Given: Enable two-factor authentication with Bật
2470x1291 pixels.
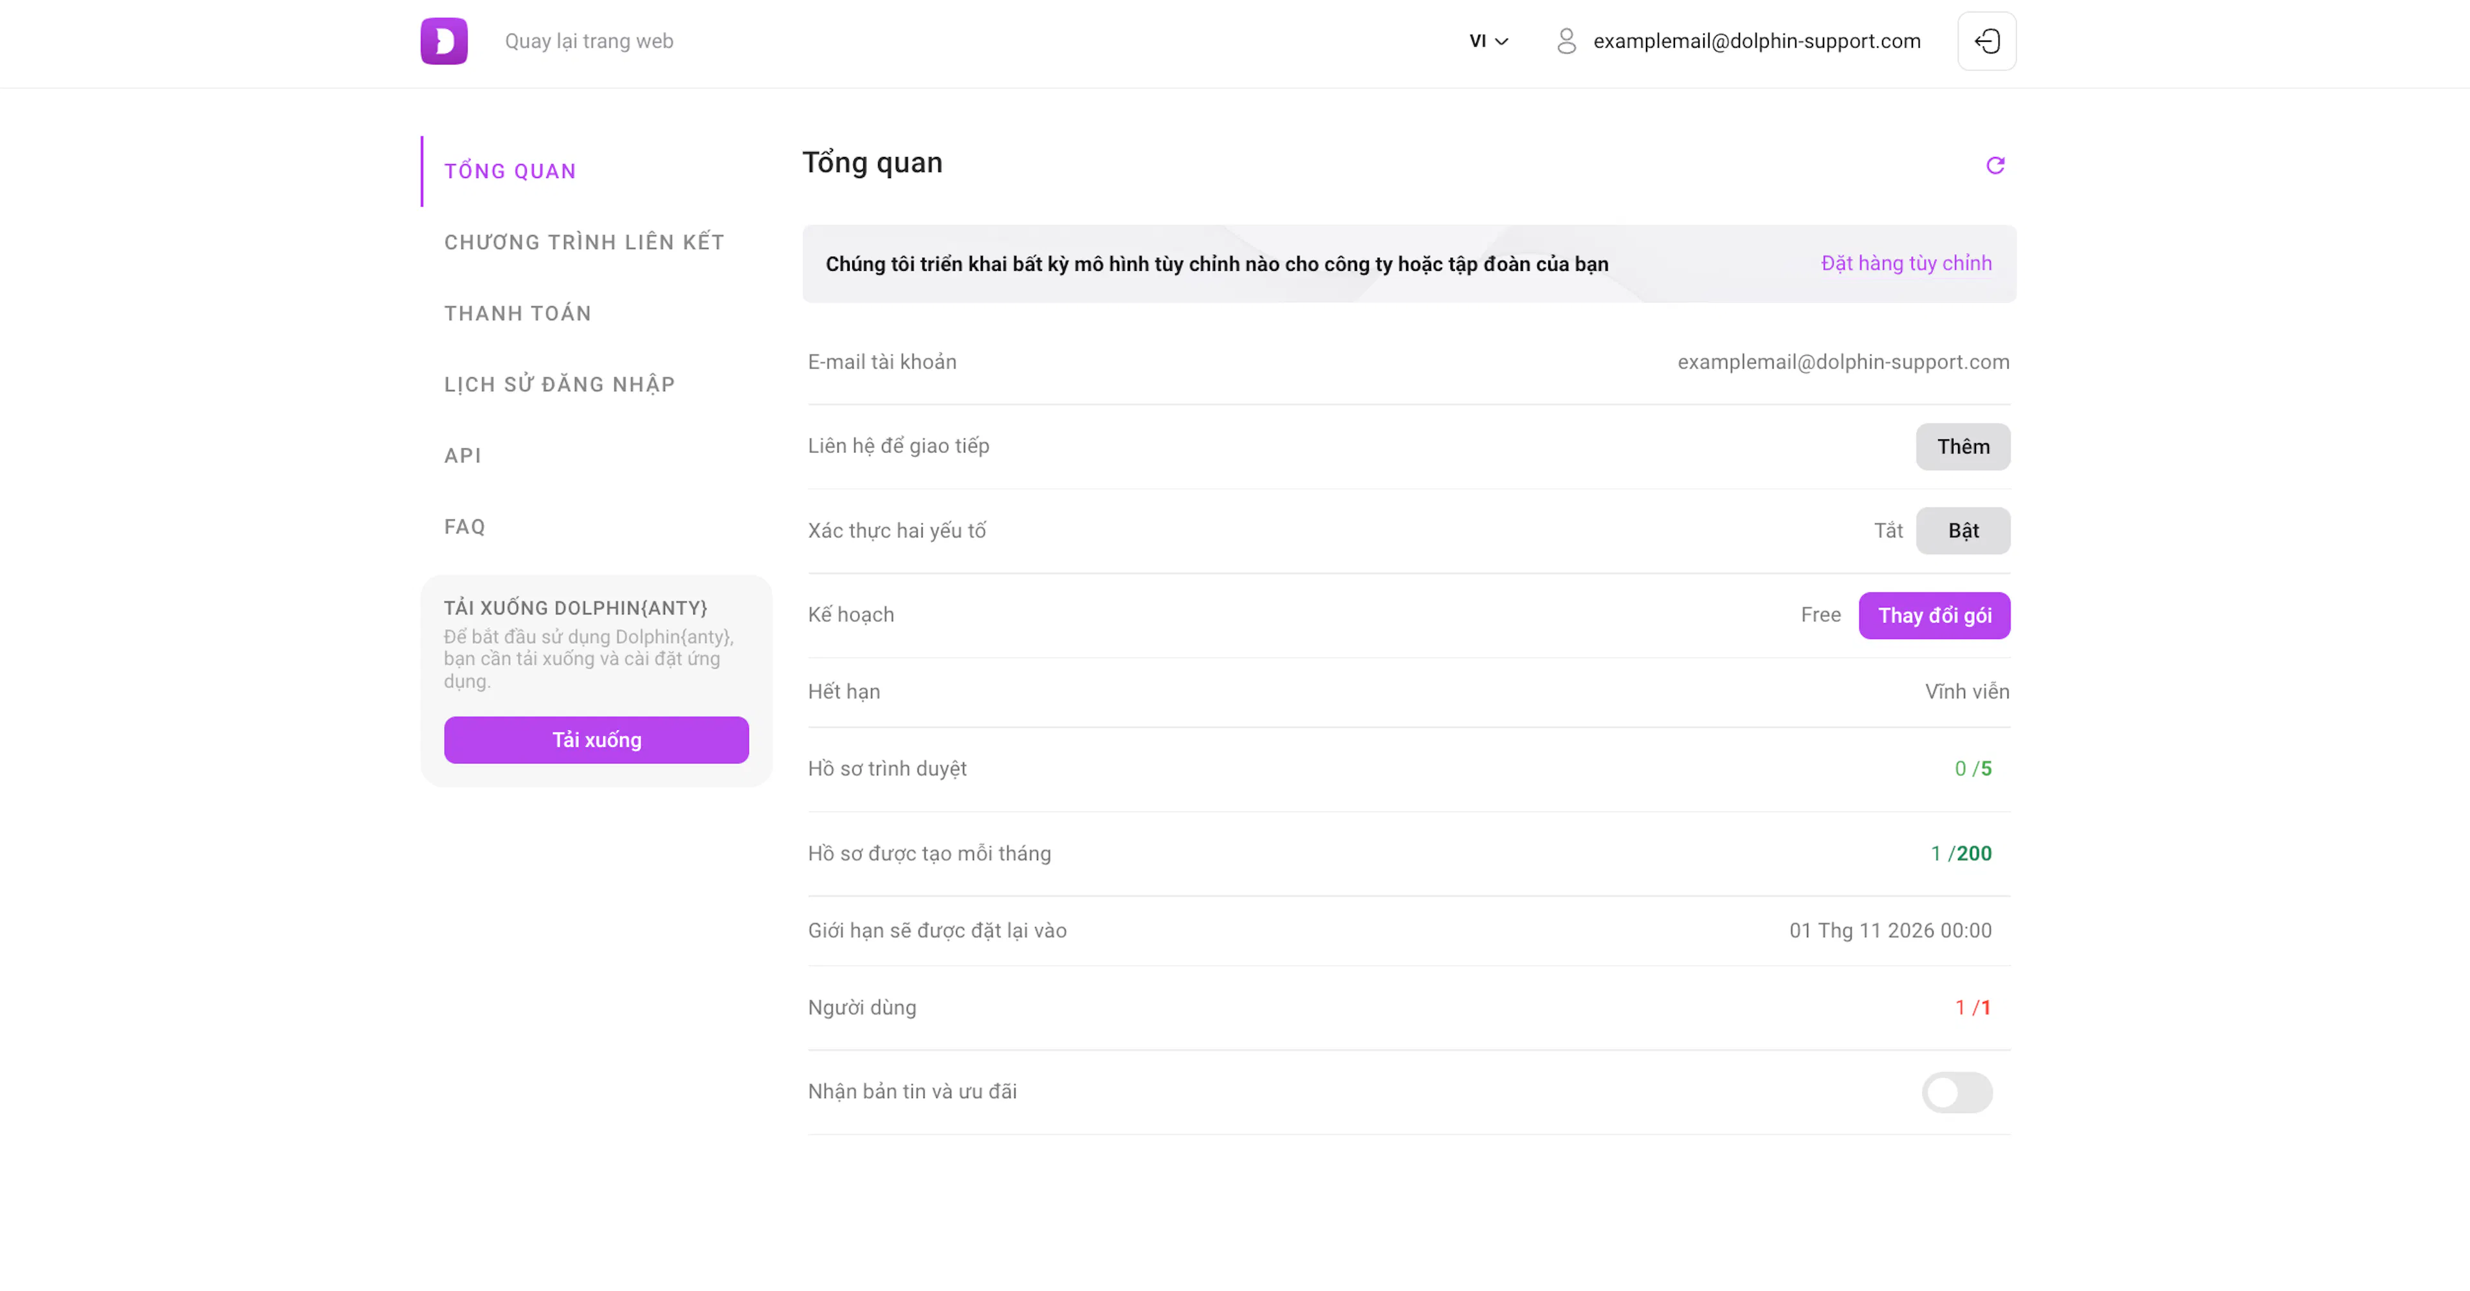Looking at the screenshot, I should click(x=1962, y=531).
